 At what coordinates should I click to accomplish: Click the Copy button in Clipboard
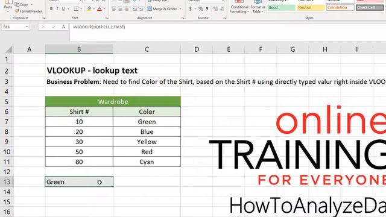21,4
